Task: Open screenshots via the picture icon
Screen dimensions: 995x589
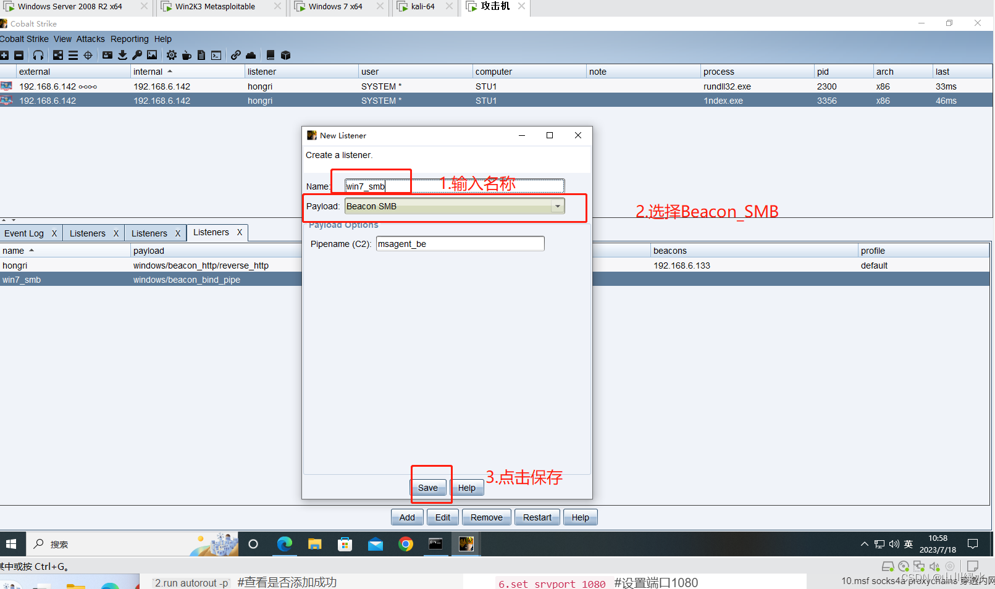Action: click(152, 56)
